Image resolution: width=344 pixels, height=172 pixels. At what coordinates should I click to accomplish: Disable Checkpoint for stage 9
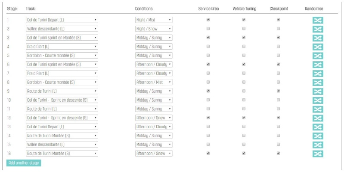(278, 91)
